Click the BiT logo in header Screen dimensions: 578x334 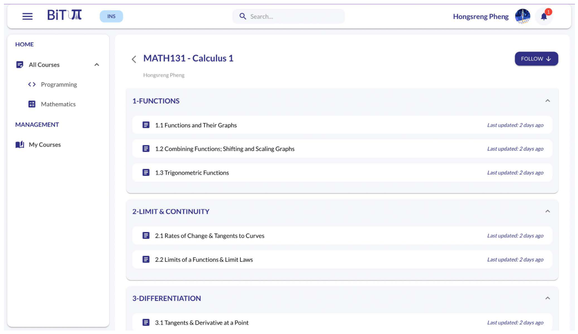[65, 16]
